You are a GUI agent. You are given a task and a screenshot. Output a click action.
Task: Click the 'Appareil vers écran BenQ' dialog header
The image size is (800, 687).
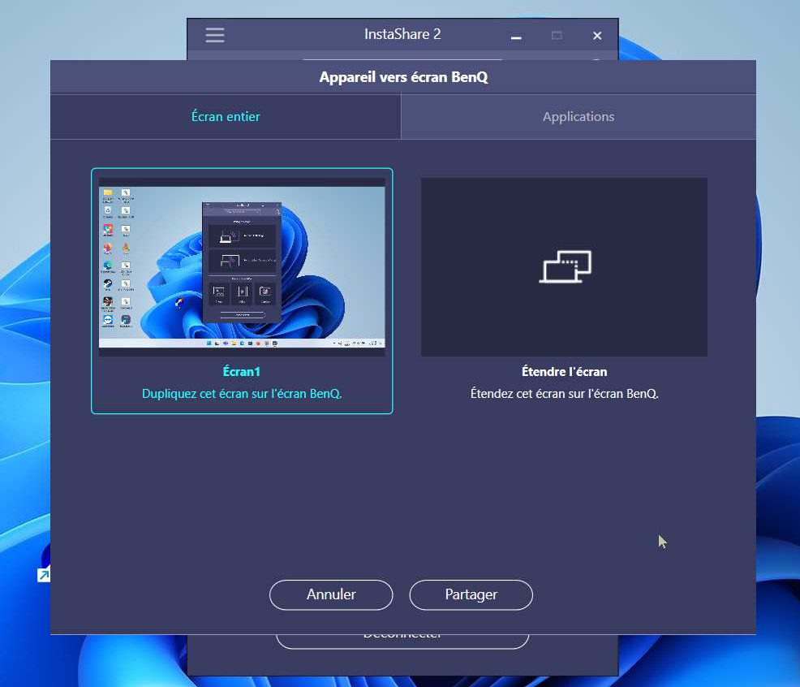coord(403,78)
